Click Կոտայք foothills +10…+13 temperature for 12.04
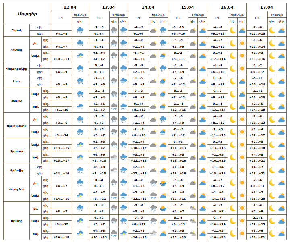The width and height of the screenshot is (296, 245). tap(62, 59)
